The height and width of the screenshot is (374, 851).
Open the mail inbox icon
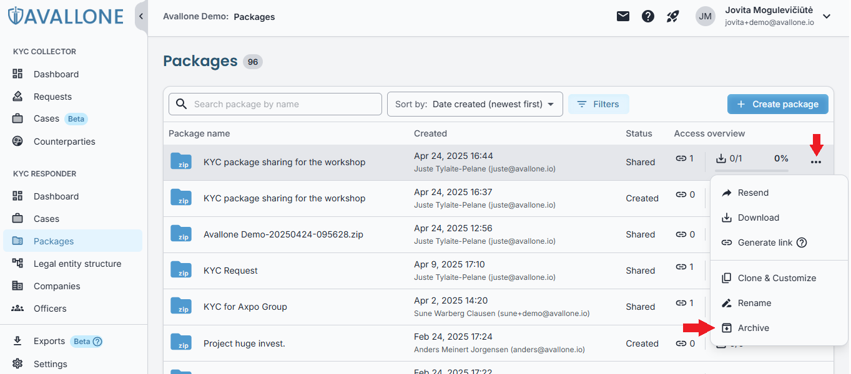623,17
